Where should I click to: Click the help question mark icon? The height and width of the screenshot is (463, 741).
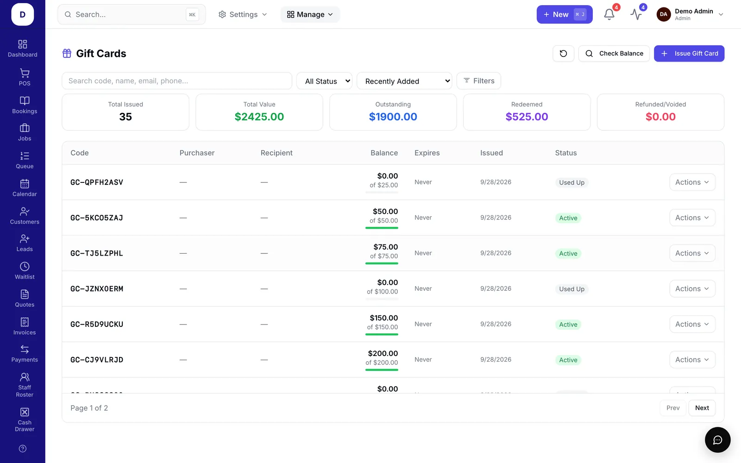(23, 449)
